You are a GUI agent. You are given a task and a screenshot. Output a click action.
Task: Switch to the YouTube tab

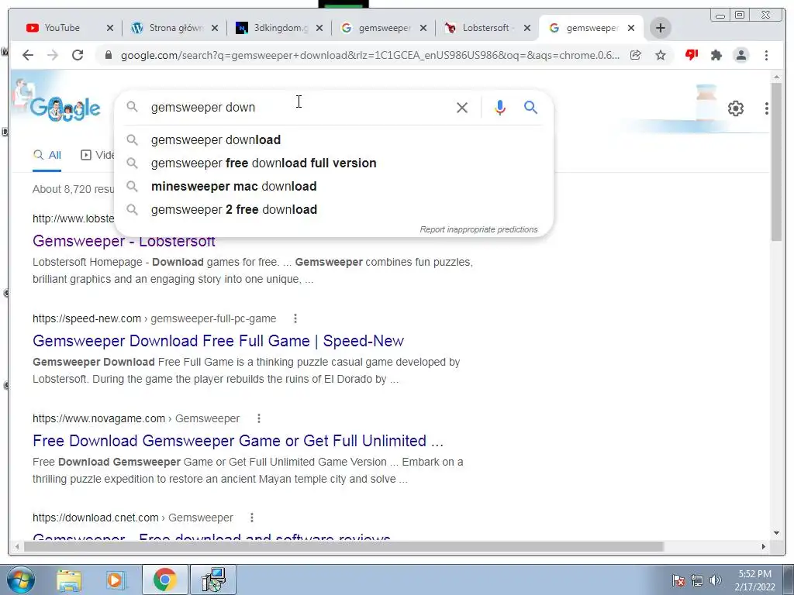coord(63,28)
